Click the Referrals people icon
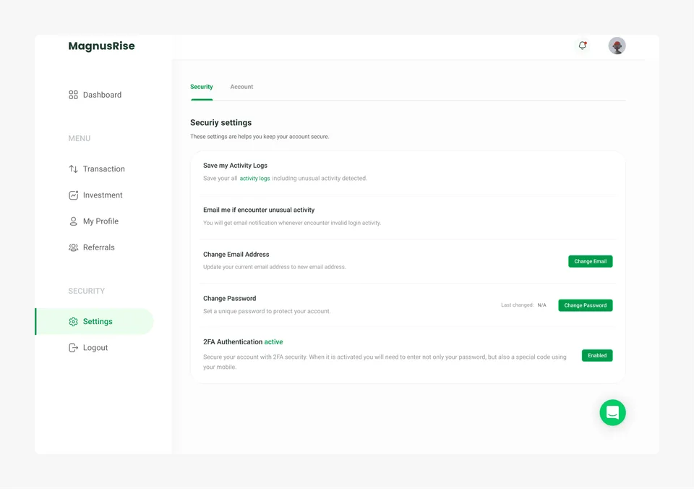Image resolution: width=694 pixels, height=489 pixels. point(73,247)
